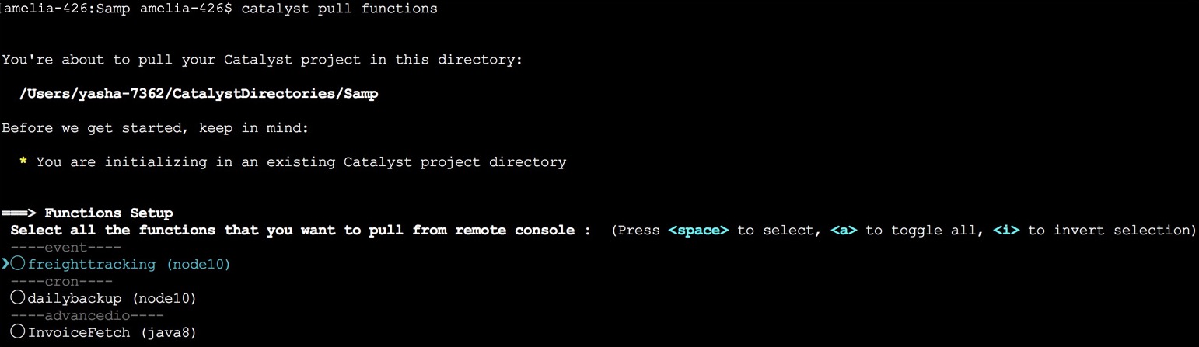Toggle the dailybackup selection circle
The width and height of the screenshot is (1199, 347).
(x=18, y=298)
